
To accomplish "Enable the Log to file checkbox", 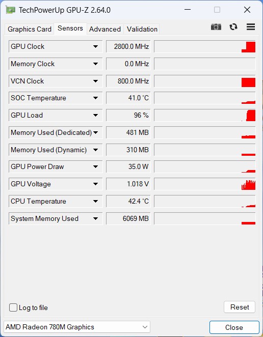I will pos(13,307).
